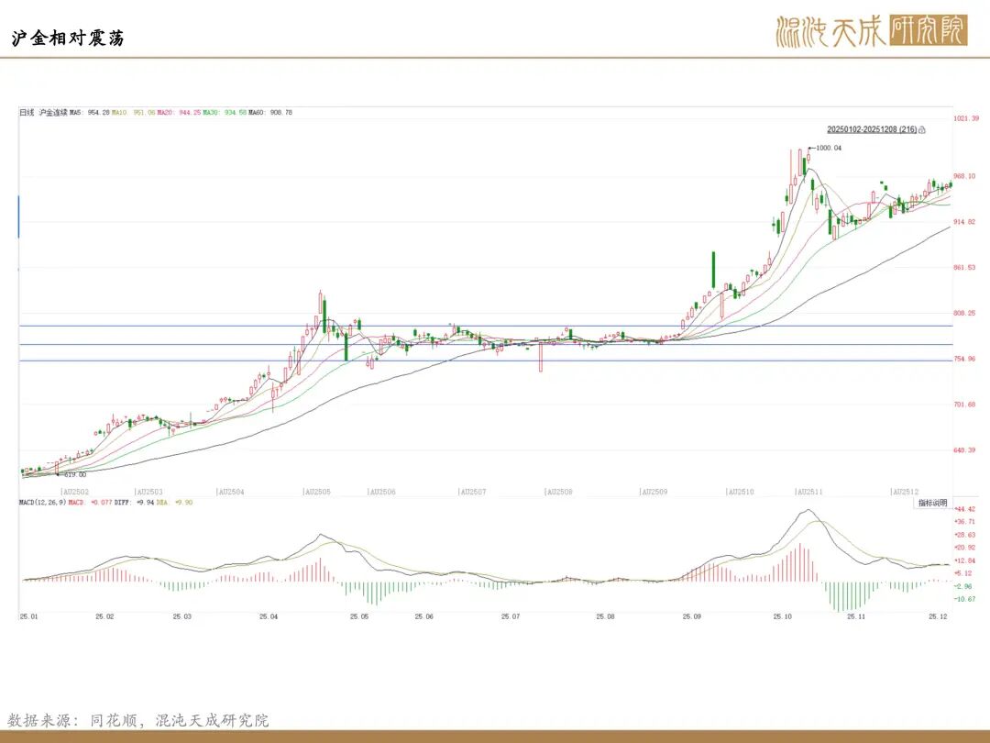The width and height of the screenshot is (990, 743).
Task: Click the 25.06 date axis label
Action: coord(424,616)
